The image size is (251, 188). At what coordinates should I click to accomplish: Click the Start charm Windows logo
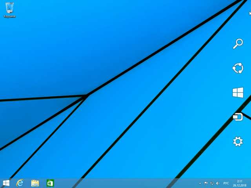pos(238,92)
